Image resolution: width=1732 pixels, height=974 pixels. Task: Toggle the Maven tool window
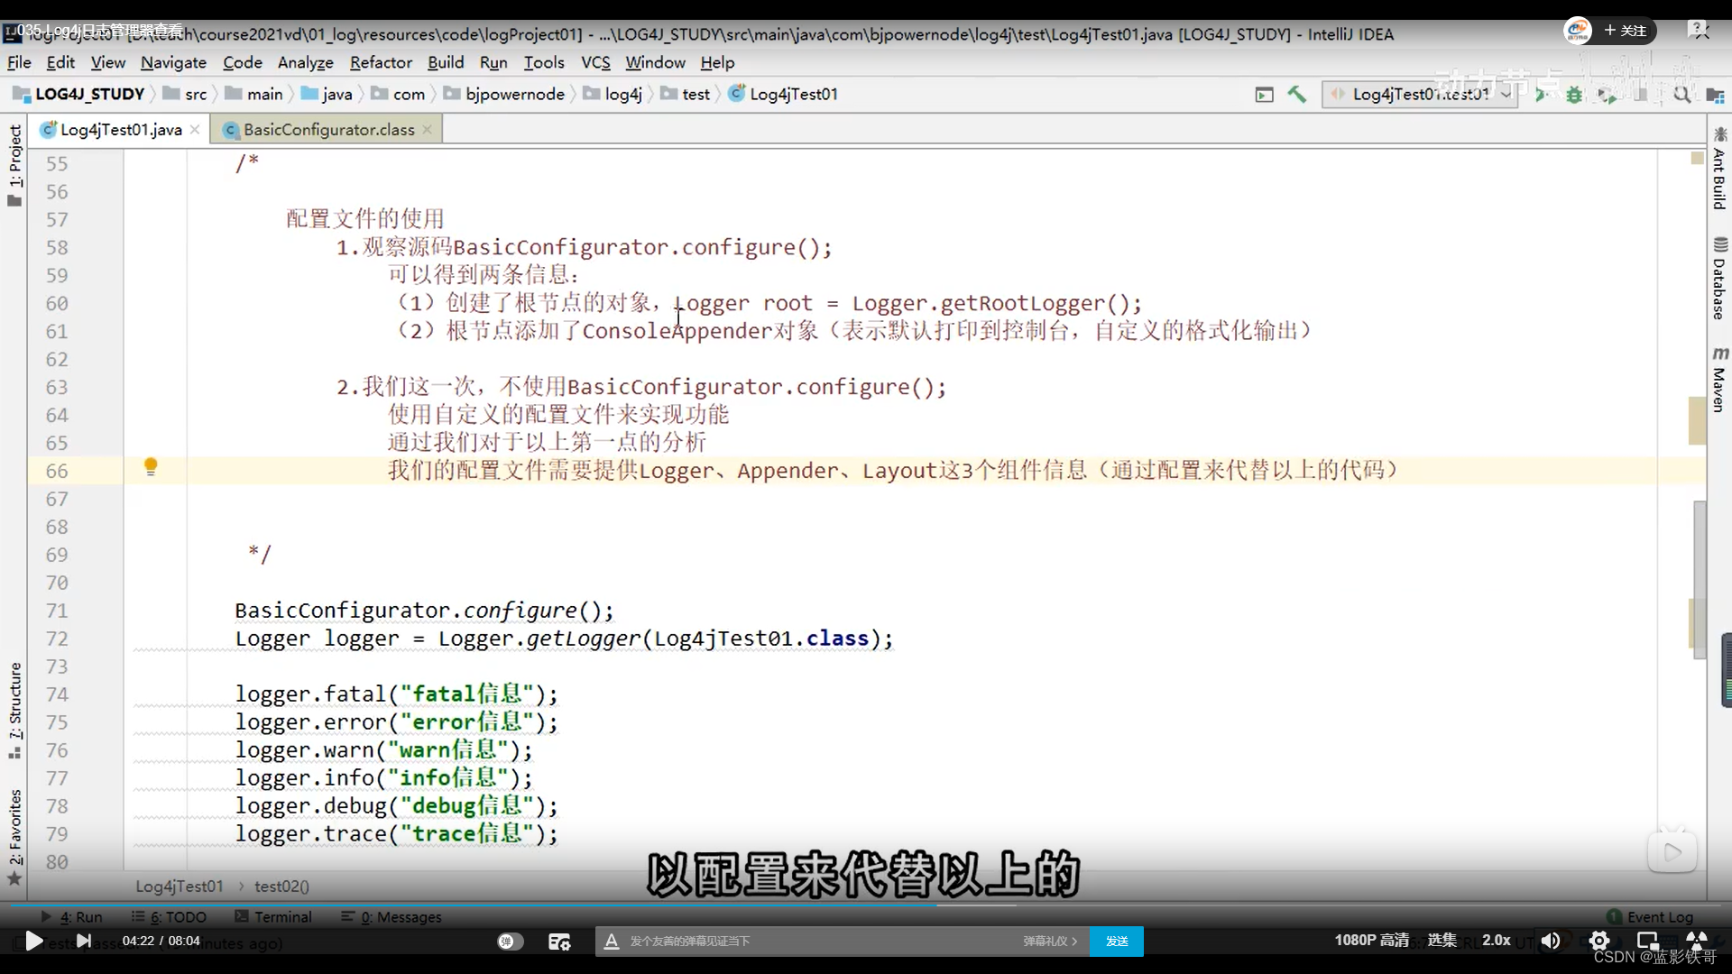tap(1719, 379)
